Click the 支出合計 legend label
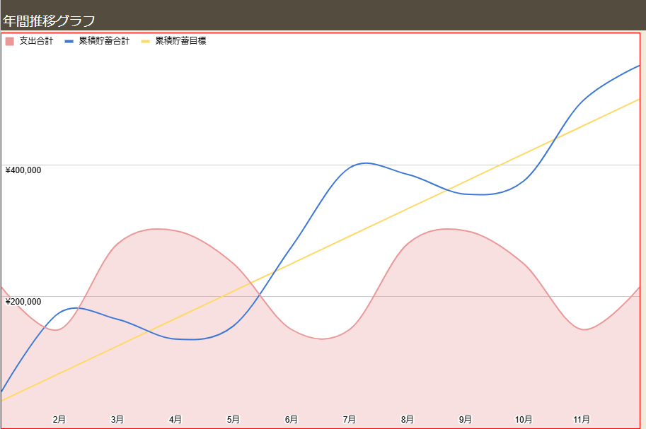 tap(36, 41)
